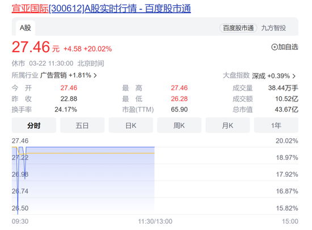This screenshot has width=312, height=230.
Task: Expand 深成 index chevron arrow
Action: click(x=294, y=76)
